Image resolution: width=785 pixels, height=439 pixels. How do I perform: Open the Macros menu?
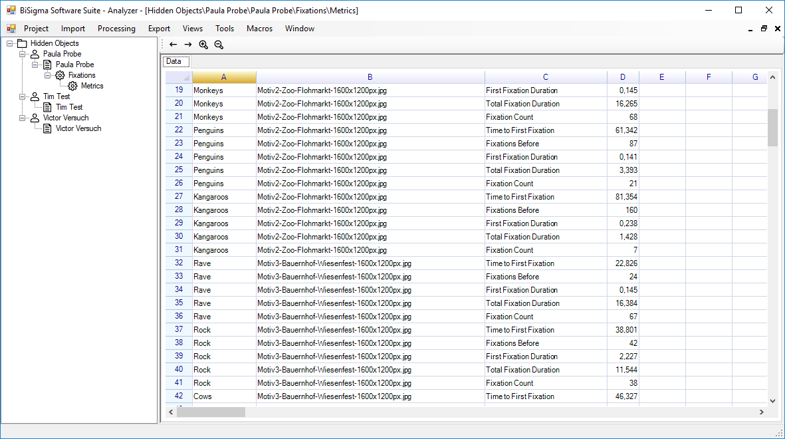[x=259, y=29]
